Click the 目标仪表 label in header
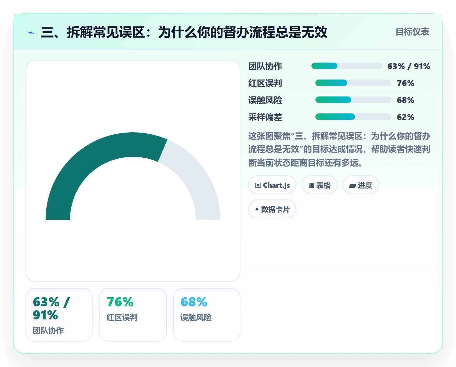This screenshot has width=456, height=367. [x=412, y=32]
